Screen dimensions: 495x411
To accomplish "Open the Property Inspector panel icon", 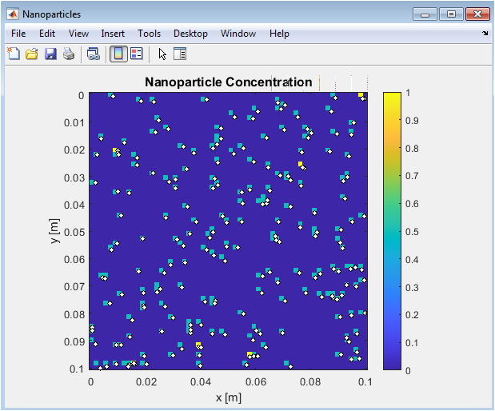I will point(180,54).
